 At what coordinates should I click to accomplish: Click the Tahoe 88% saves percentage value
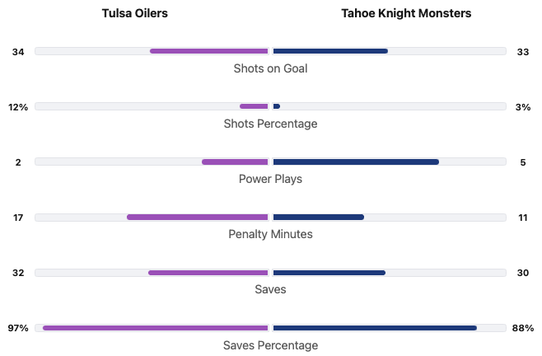coord(522,328)
